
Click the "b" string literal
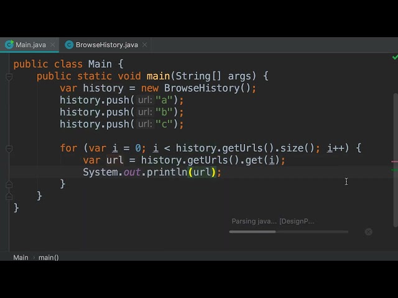[164, 112]
